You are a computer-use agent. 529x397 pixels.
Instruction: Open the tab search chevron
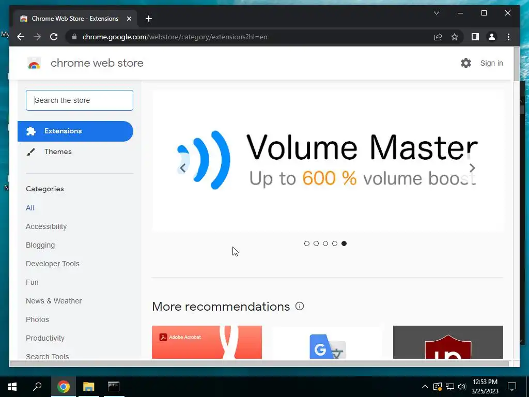tap(436, 13)
